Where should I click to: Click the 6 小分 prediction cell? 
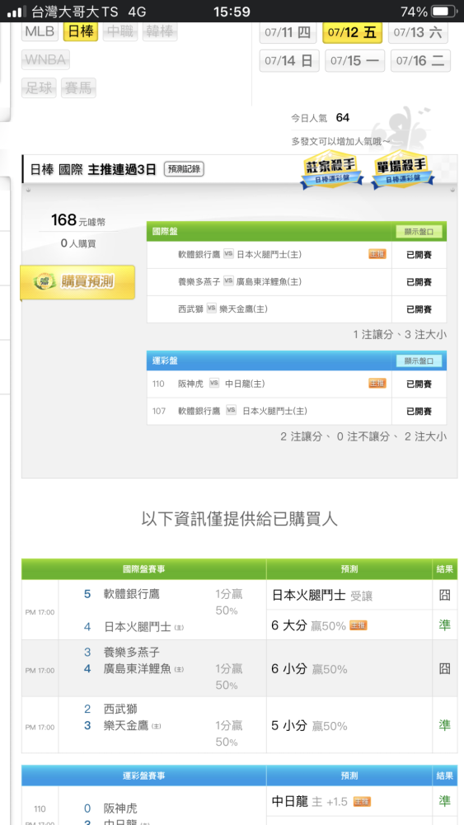tap(349, 669)
